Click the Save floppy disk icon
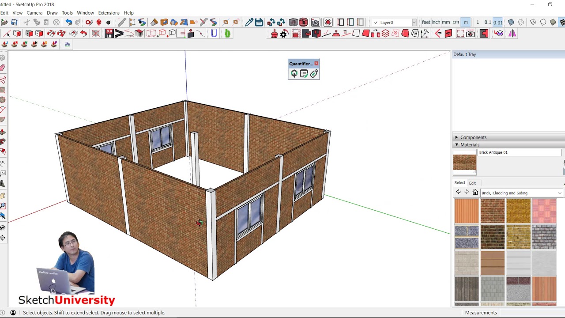 [x=14, y=23]
